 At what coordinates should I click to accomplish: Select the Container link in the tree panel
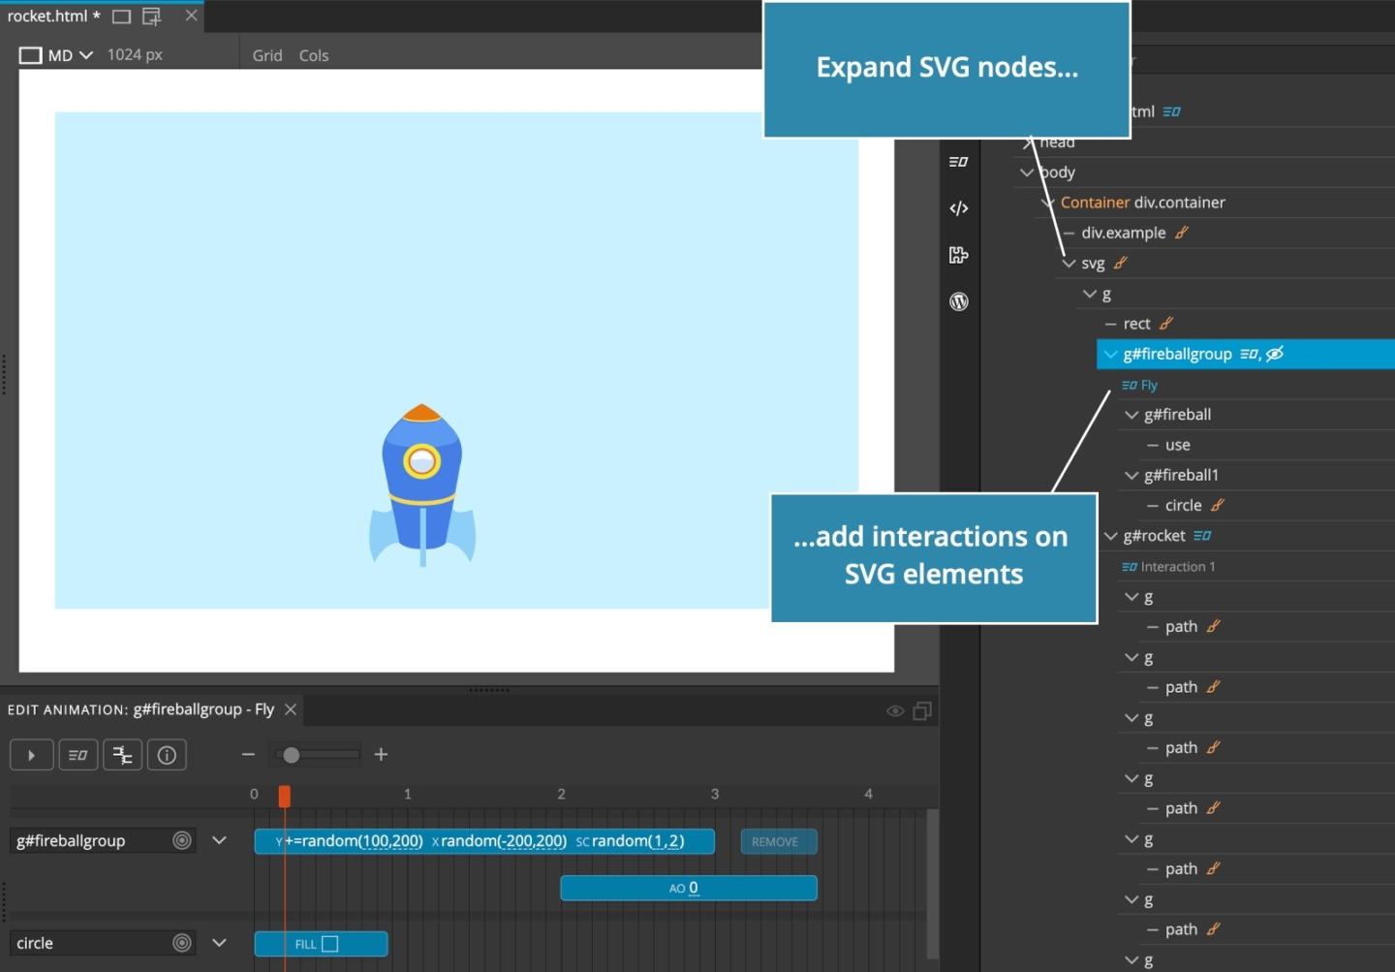pyautogui.click(x=1095, y=202)
